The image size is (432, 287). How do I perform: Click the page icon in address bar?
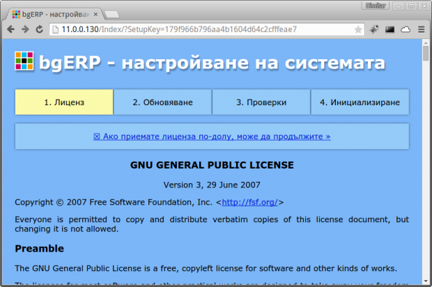pos(55,29)
